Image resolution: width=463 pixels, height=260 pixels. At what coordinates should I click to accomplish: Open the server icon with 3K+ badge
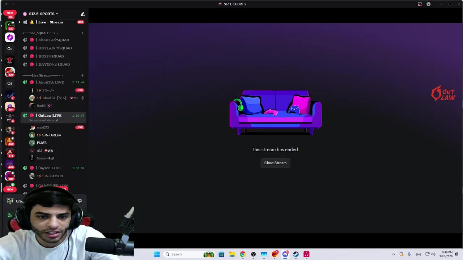[10, 107]
